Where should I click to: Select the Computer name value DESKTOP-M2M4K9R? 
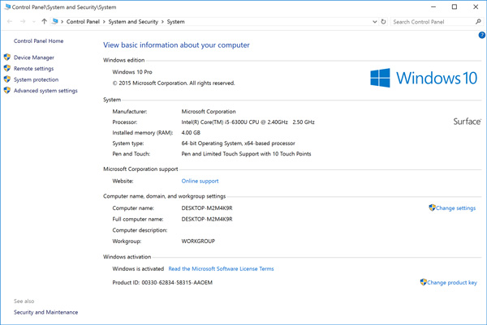(x=207, y=208)
